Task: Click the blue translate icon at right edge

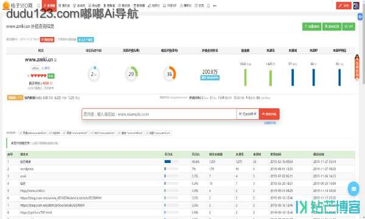Action: (360, 16)
